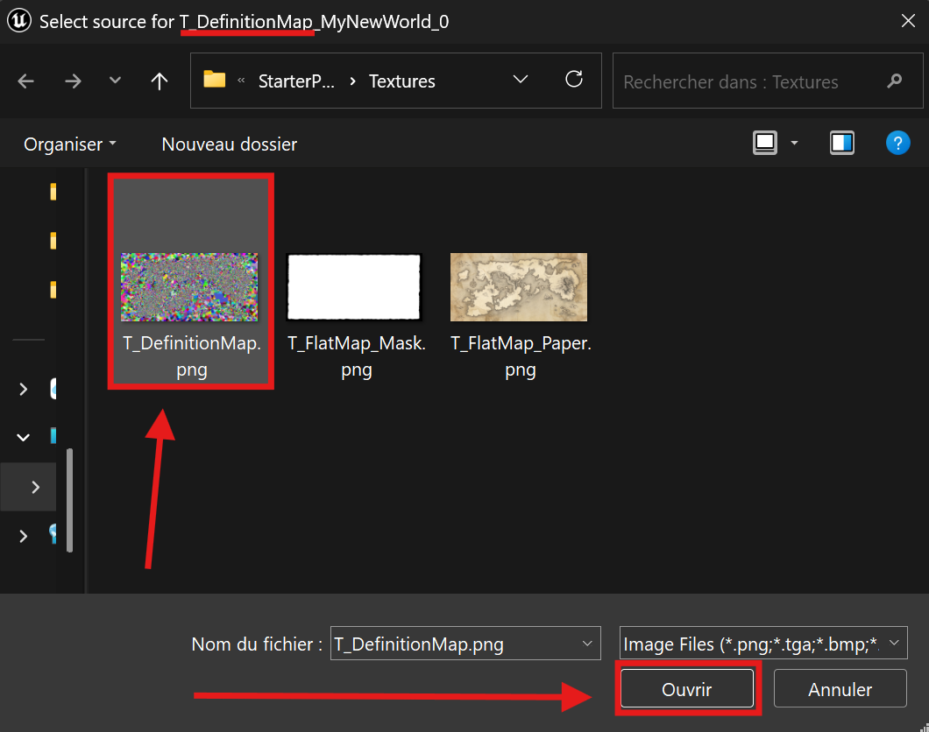Select T_FlatMap_Mask.png file
929x732 pixels.
(x=356, y=315)
